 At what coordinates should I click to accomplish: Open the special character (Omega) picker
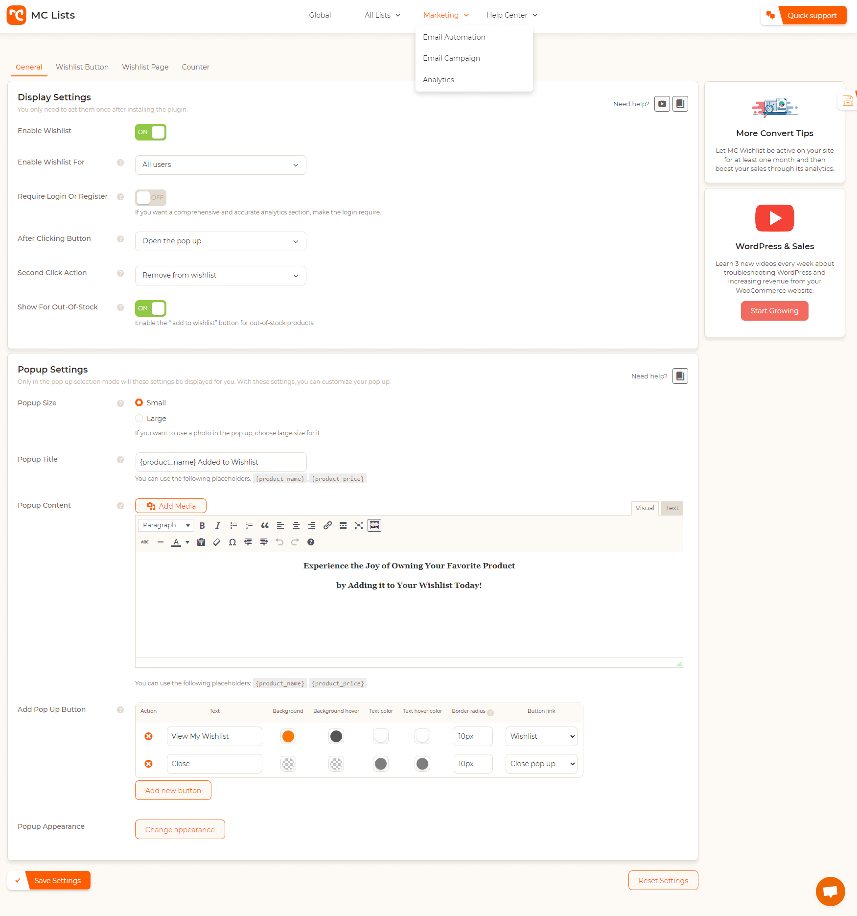232,542
